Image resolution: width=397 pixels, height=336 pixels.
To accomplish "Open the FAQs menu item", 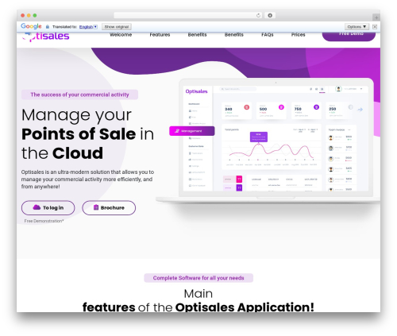I will 268,35.
